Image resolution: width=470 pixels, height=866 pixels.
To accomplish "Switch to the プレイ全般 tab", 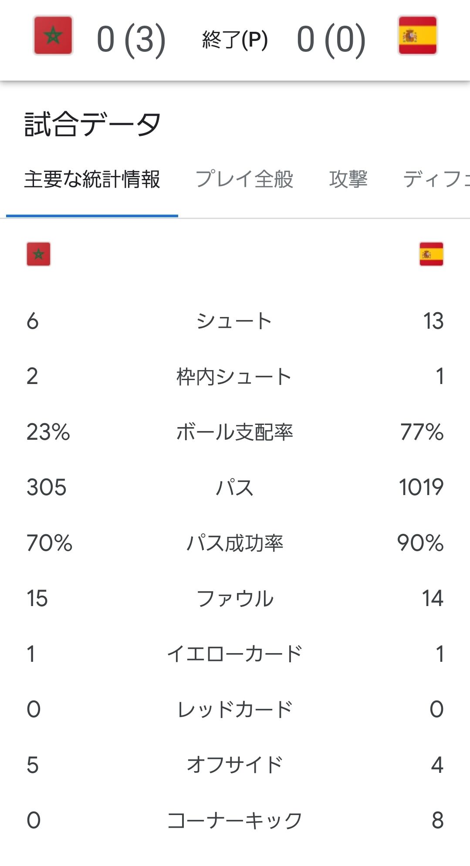I will coord(244,179).
